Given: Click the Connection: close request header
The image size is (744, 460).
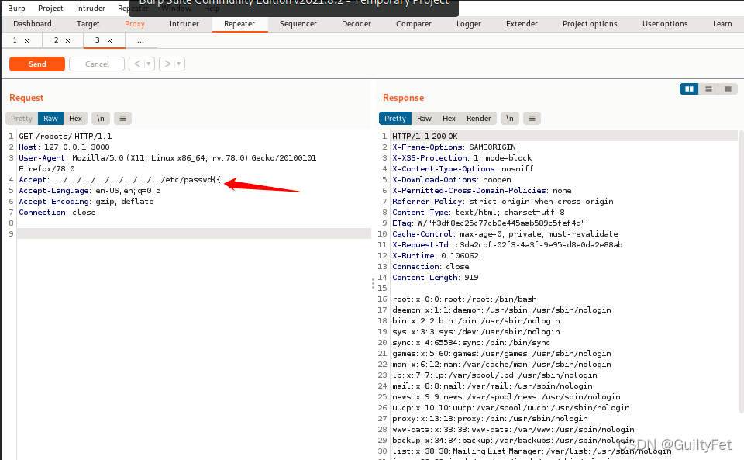Looking at the screenshot, I should click(57, 213).
